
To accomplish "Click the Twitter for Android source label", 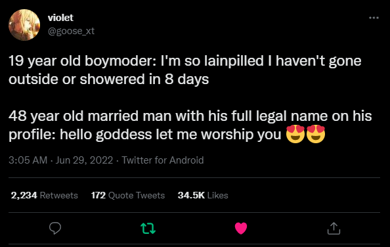I will click(163, 160).
